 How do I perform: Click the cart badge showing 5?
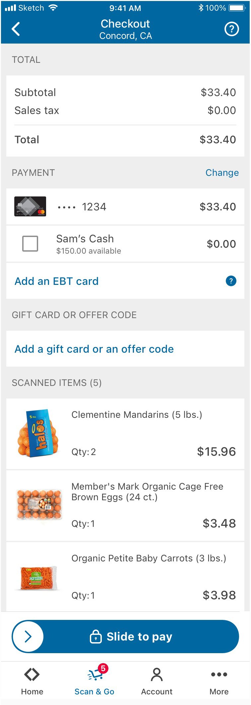[103, 668]
